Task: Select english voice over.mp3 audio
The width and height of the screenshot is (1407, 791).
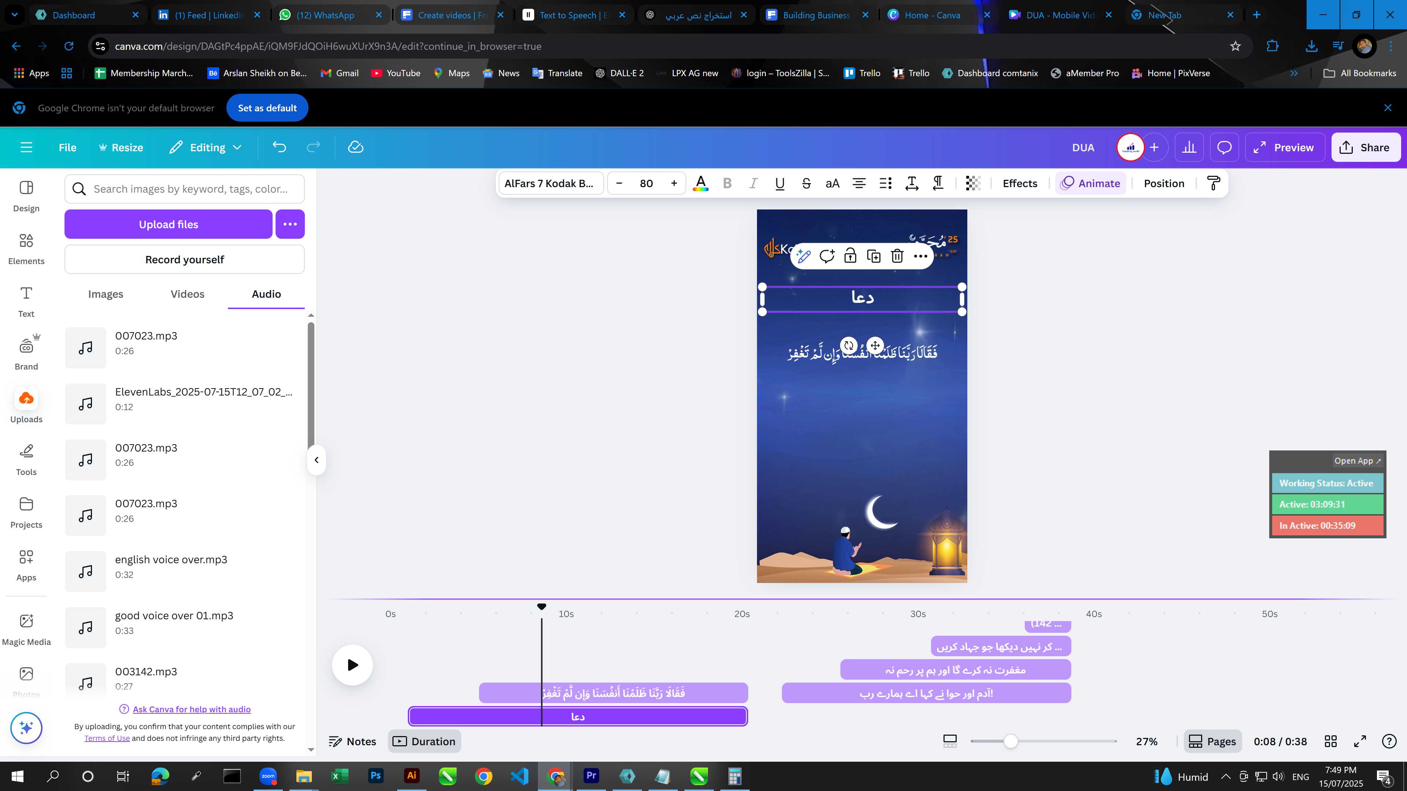Action: coord(185,572)
